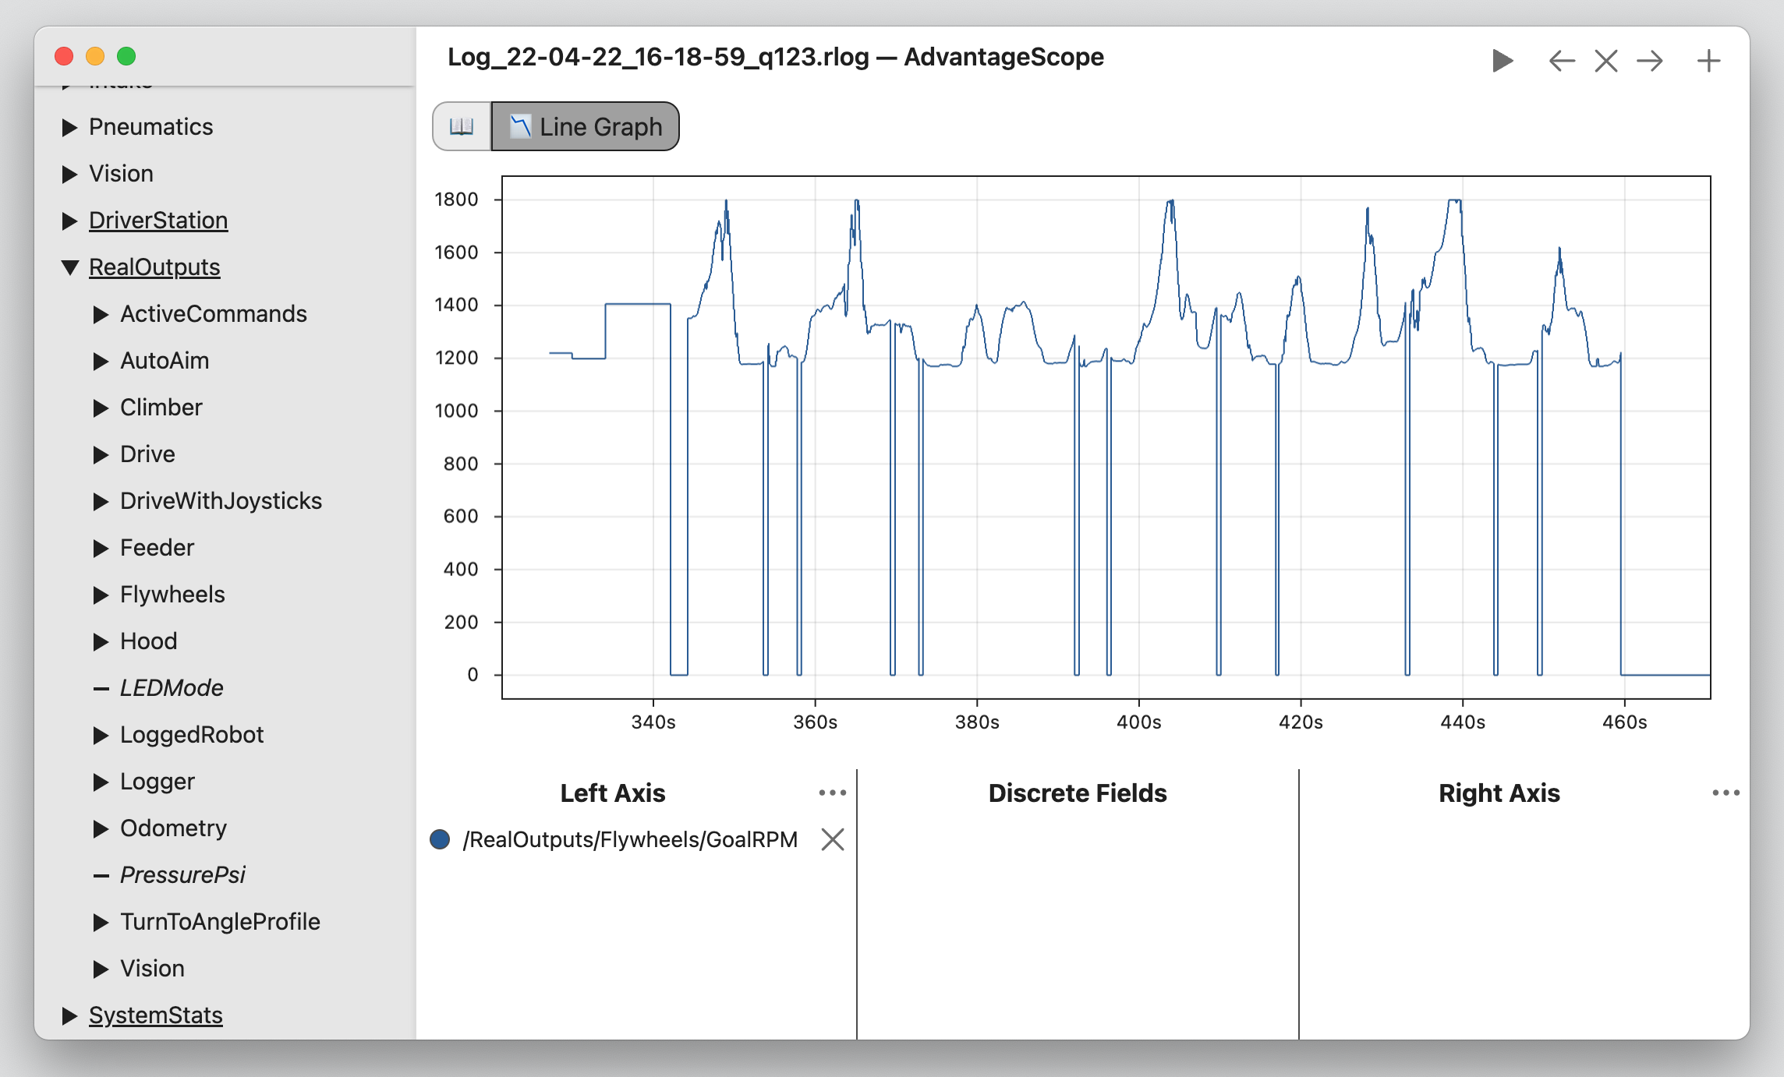Move tab left with left arrow
Viewport: 1784px width, 1077px height.
pos(1561,61)
